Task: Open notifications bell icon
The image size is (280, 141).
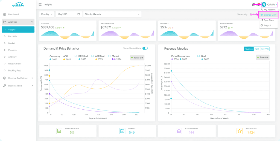Action: (258, 5)
